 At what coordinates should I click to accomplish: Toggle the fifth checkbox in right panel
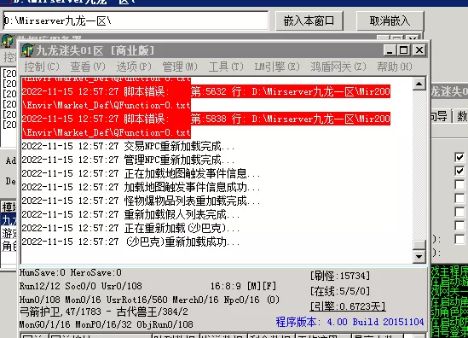459,212
